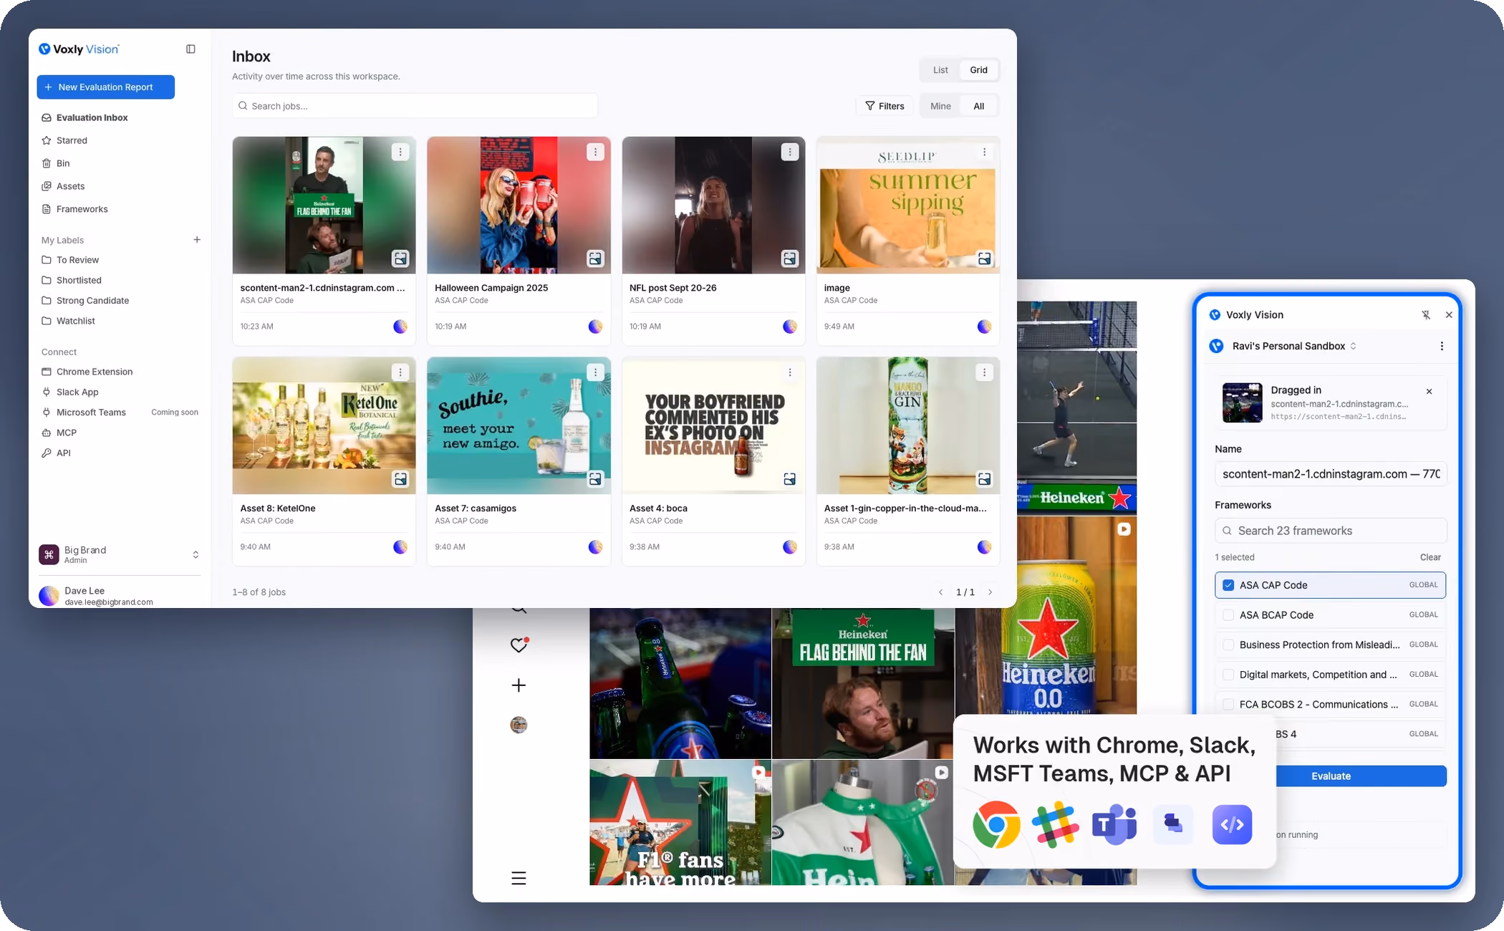Click the API code icon in integrations banner

tap(1232, 825)
